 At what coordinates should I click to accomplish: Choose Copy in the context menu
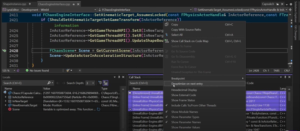(204, 24)
